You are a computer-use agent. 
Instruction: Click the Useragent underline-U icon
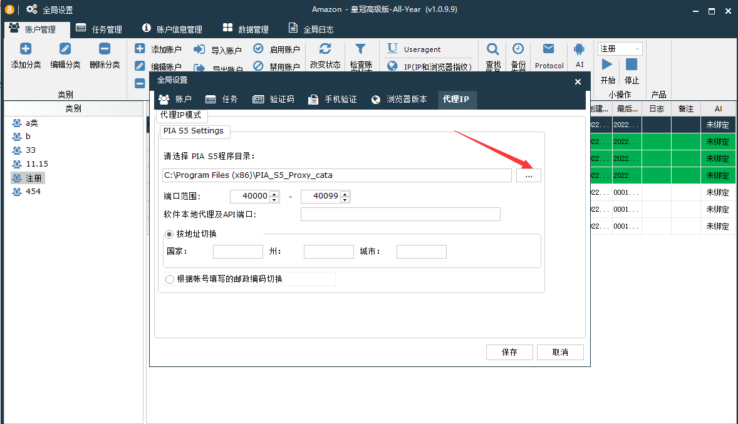pos(393,48)
